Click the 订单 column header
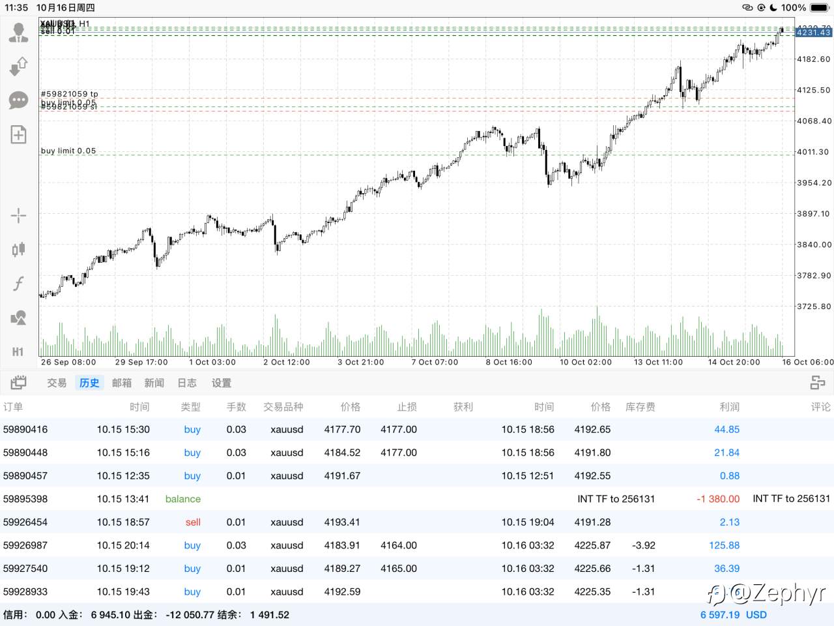The width and height of the screenshot is (834, 626). [x=13, y=407]
